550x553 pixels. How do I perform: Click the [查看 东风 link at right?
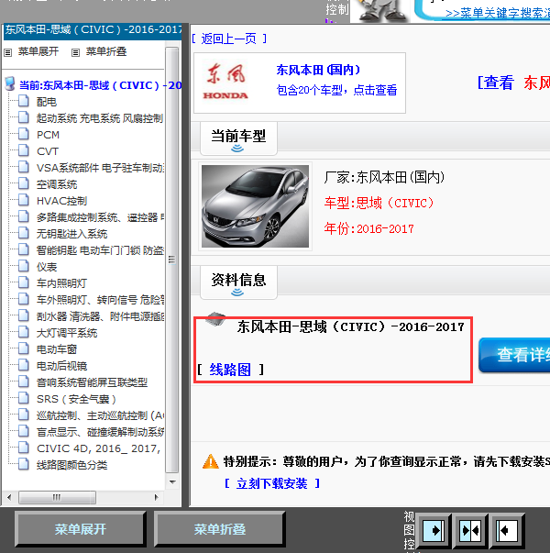pos(513,83)
